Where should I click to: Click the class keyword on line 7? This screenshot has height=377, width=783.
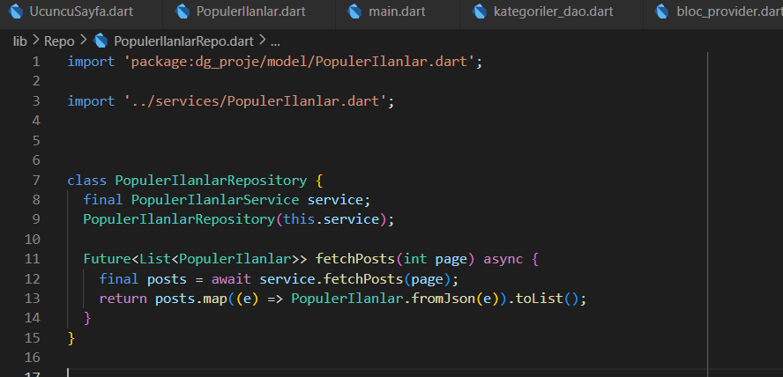[x=87, y=180]
